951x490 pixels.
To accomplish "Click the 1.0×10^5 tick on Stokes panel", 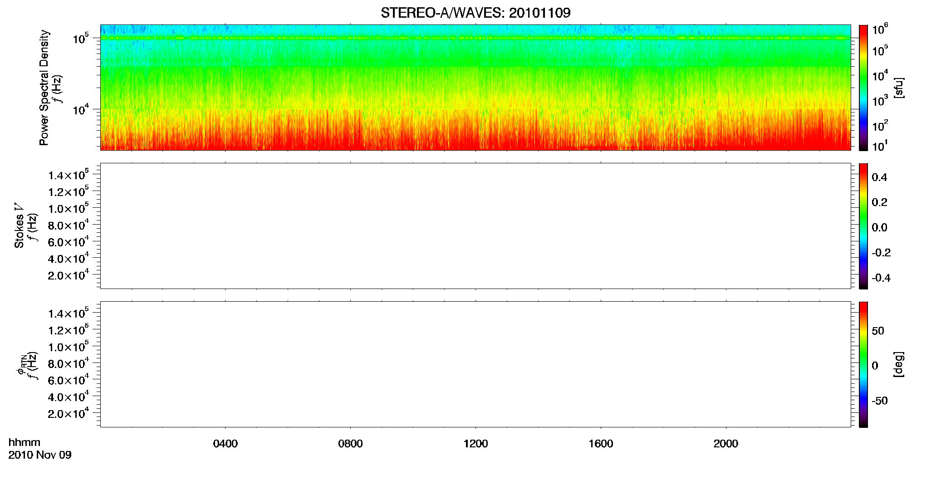I will tap(69, 208).
